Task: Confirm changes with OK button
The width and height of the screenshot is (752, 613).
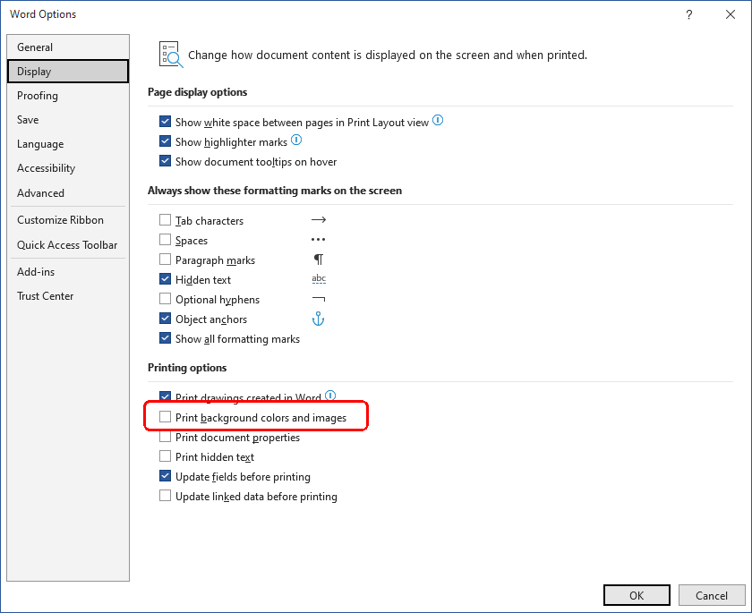Action: 637,595
